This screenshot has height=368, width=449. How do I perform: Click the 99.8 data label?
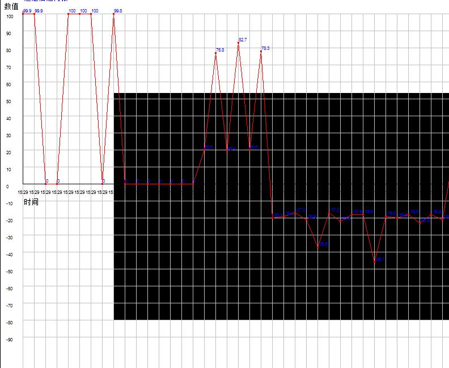tap(118, 11)
